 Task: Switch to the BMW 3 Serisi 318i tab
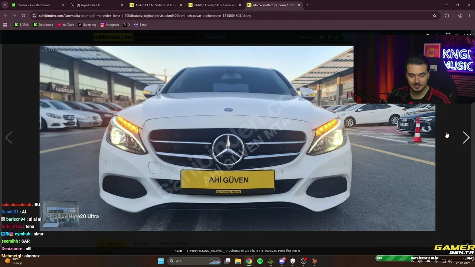214,5
